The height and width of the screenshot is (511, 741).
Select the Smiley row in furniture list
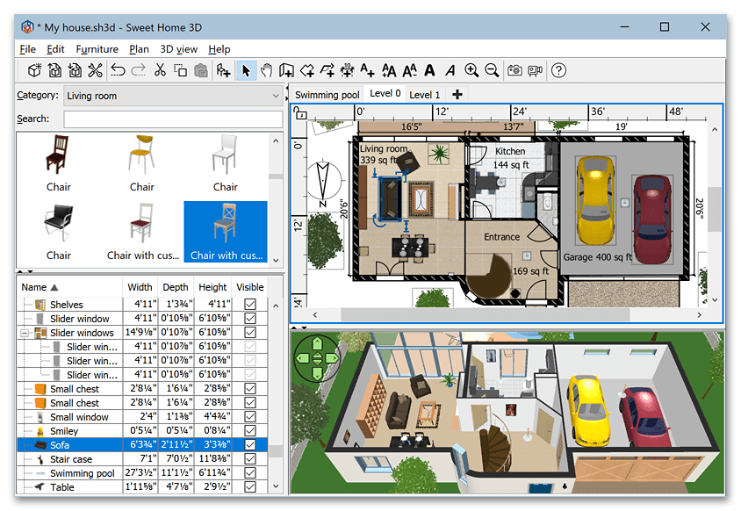click(x=142, y=430)
